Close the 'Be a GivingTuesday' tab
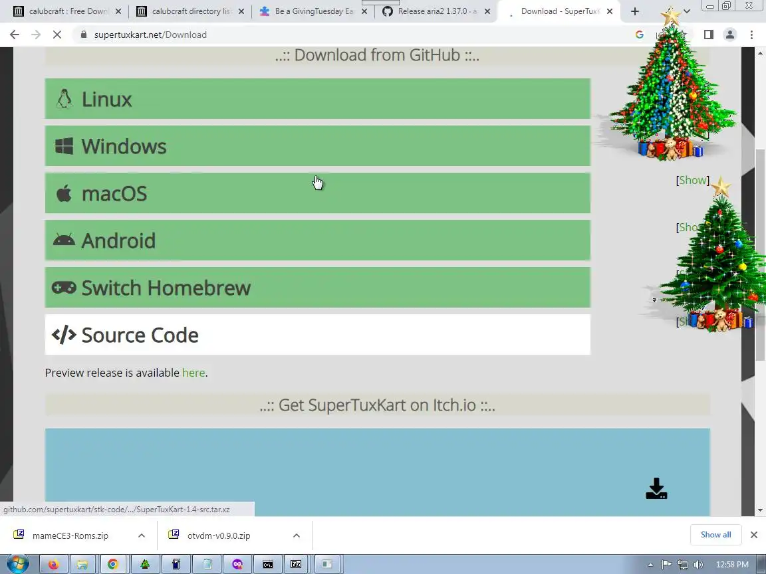Screen dimensions: 766x574 pyautogui.click(x=364, y=11)
